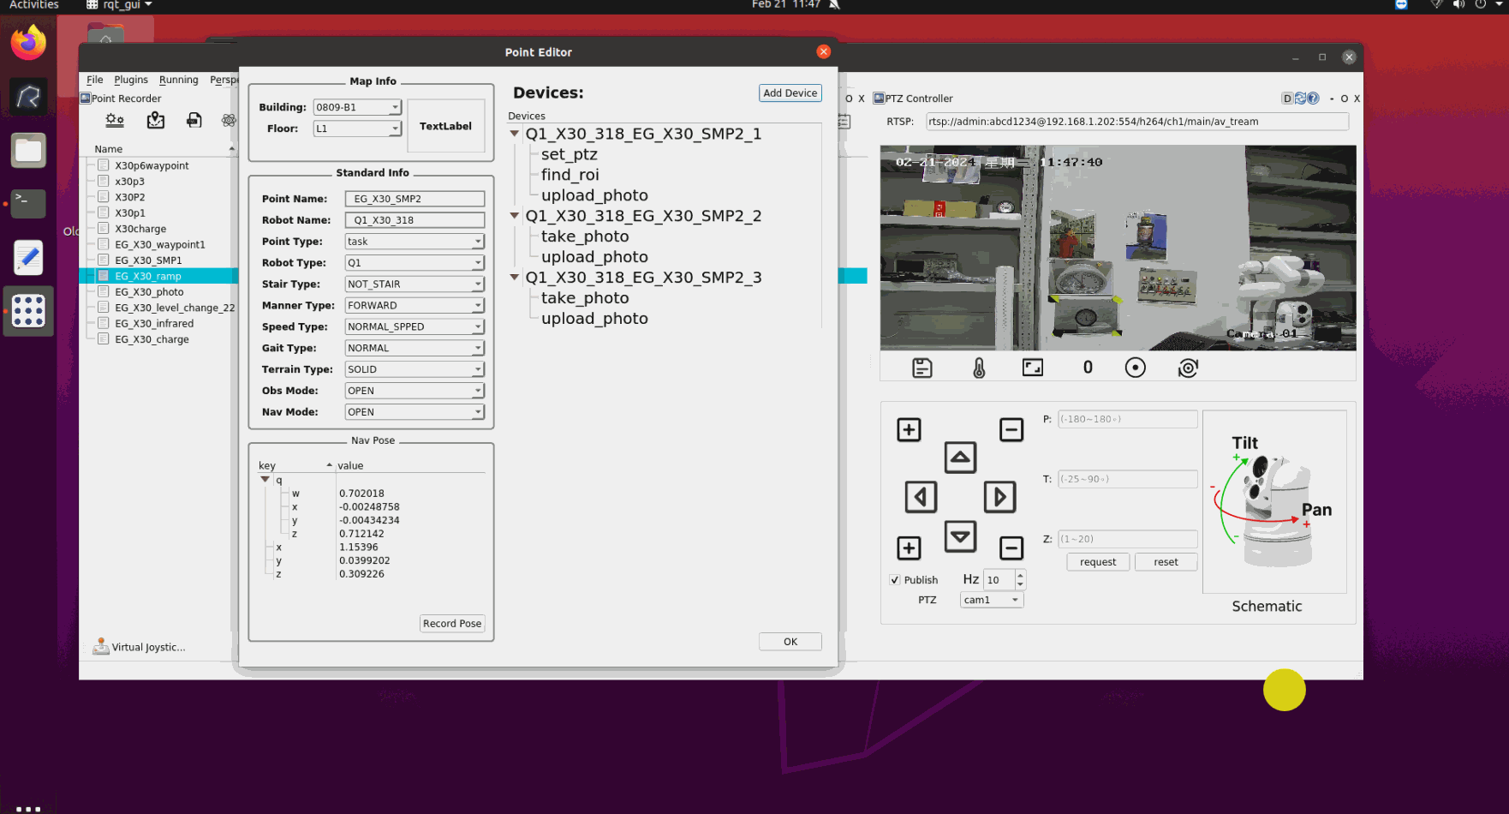The width and height of the screenshot is (1509, 814).
Task: Click the map pin icon in Point Recorder
Action: [x=155, y=121]
